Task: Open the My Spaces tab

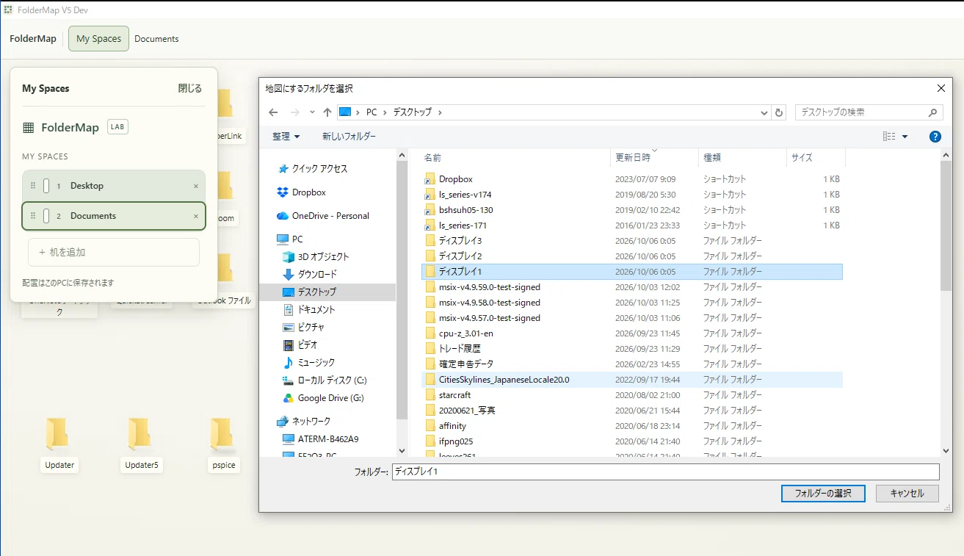Action: pos(98,39)
